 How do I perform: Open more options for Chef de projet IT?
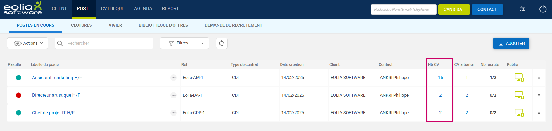click(x=174, y=113)
